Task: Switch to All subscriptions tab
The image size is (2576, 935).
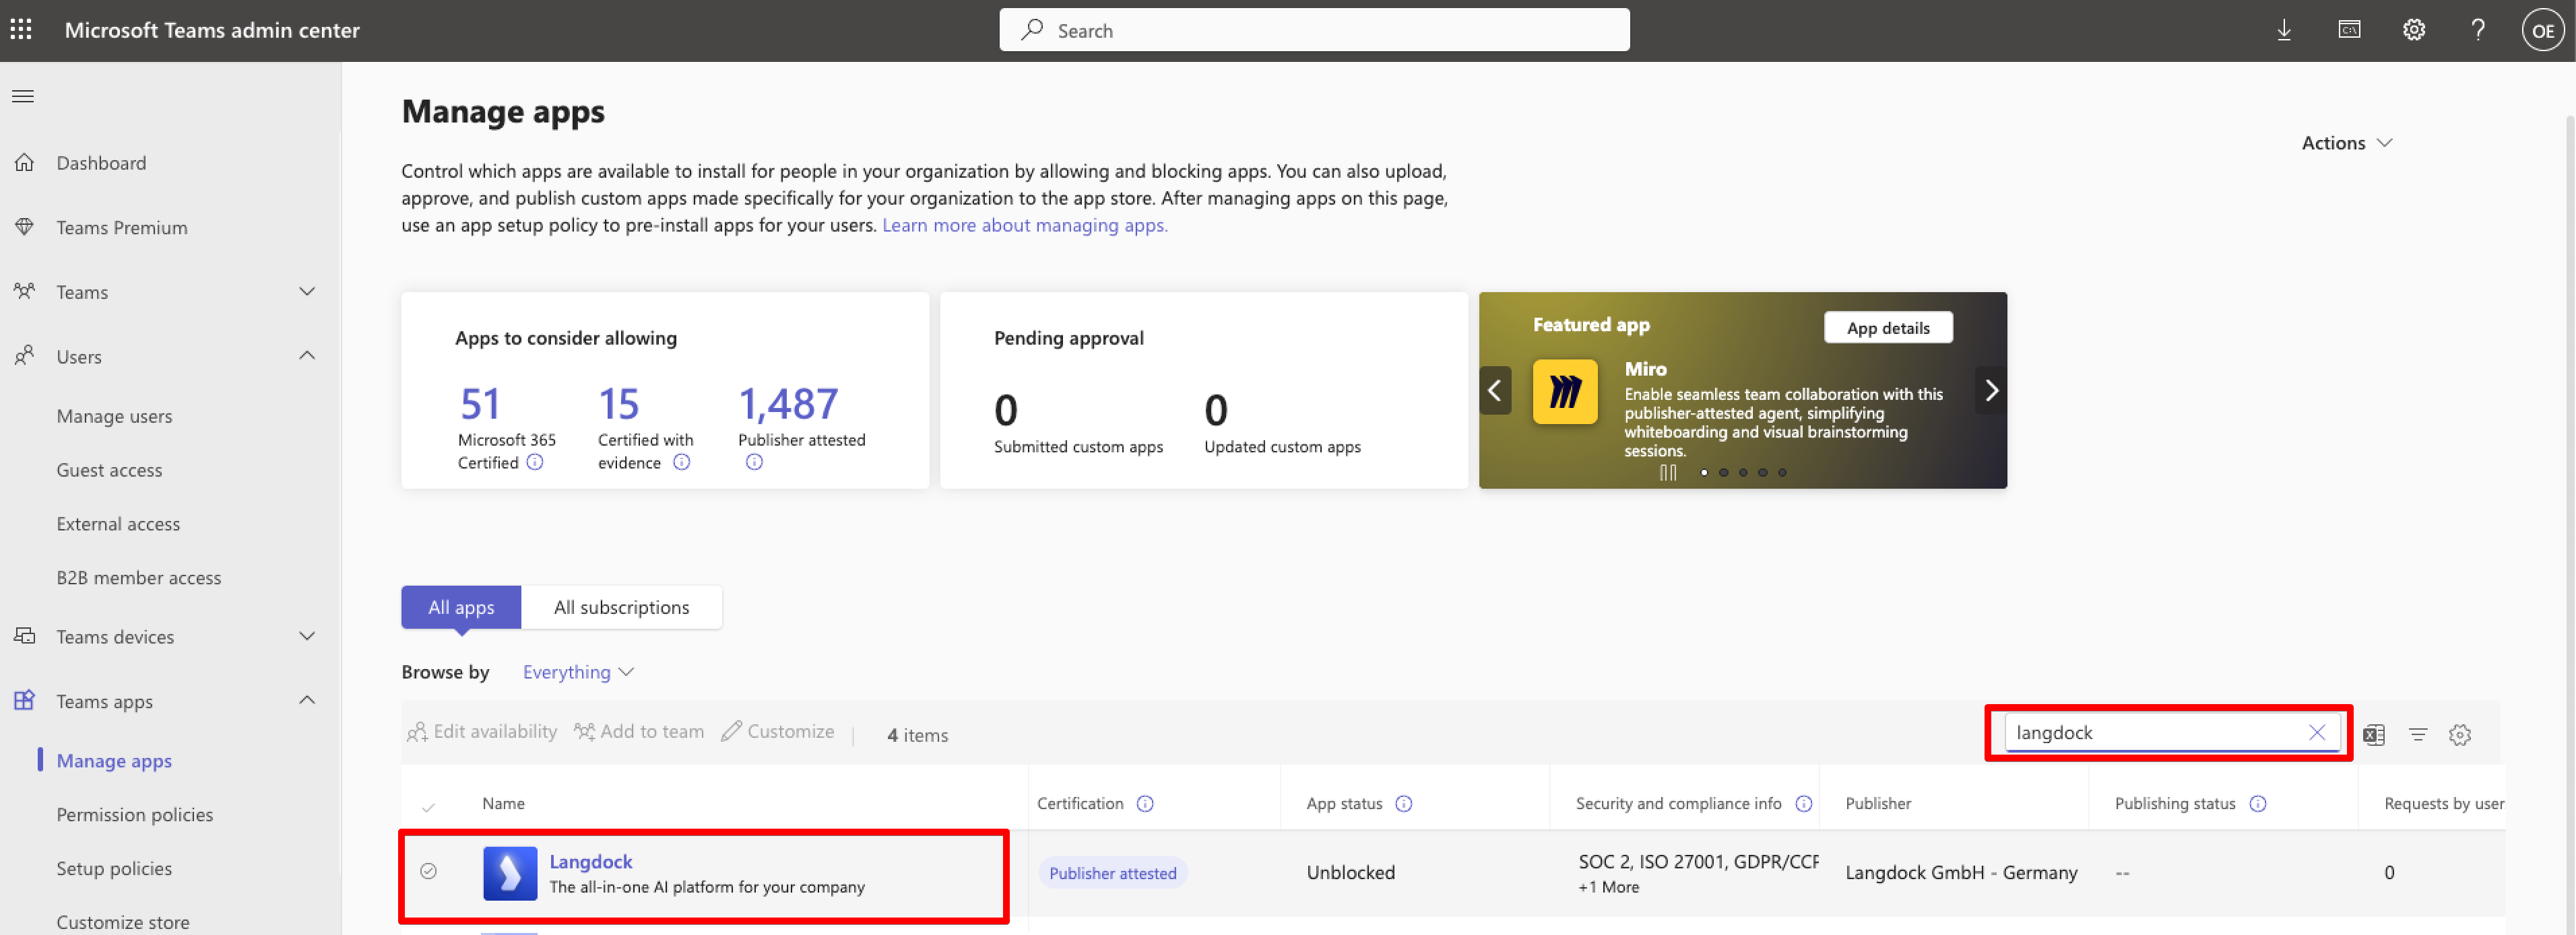Action: [621, 607]
